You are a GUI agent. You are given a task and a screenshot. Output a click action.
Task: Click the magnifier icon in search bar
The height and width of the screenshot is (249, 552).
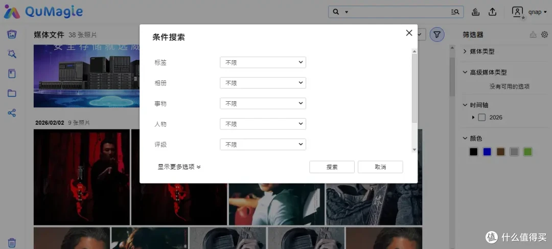click(x=336, y=12)
